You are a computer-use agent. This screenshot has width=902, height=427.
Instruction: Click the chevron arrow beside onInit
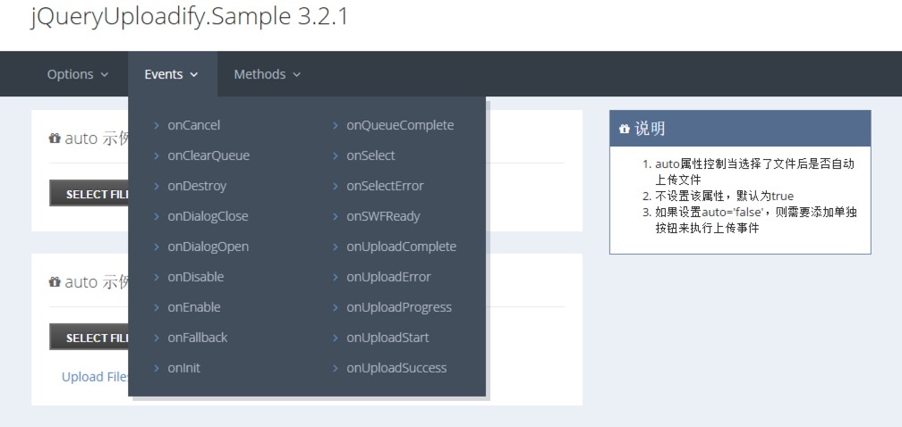[x=157, y=368]
